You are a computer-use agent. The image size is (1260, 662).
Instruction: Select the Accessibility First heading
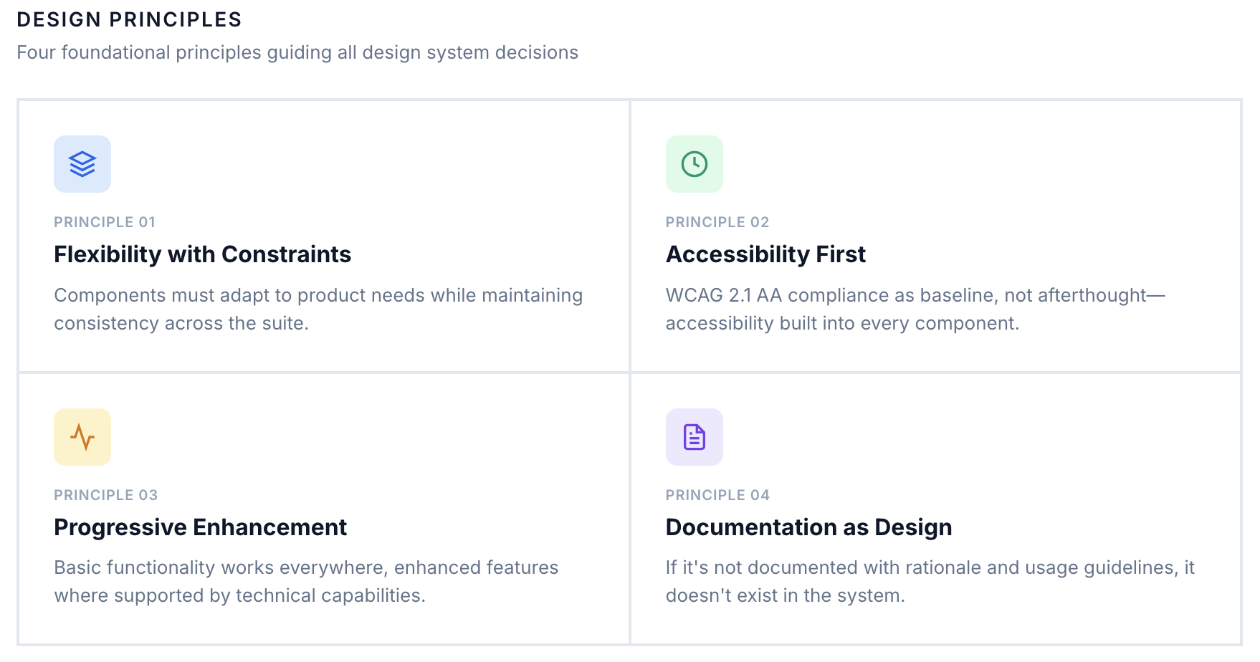765,254
